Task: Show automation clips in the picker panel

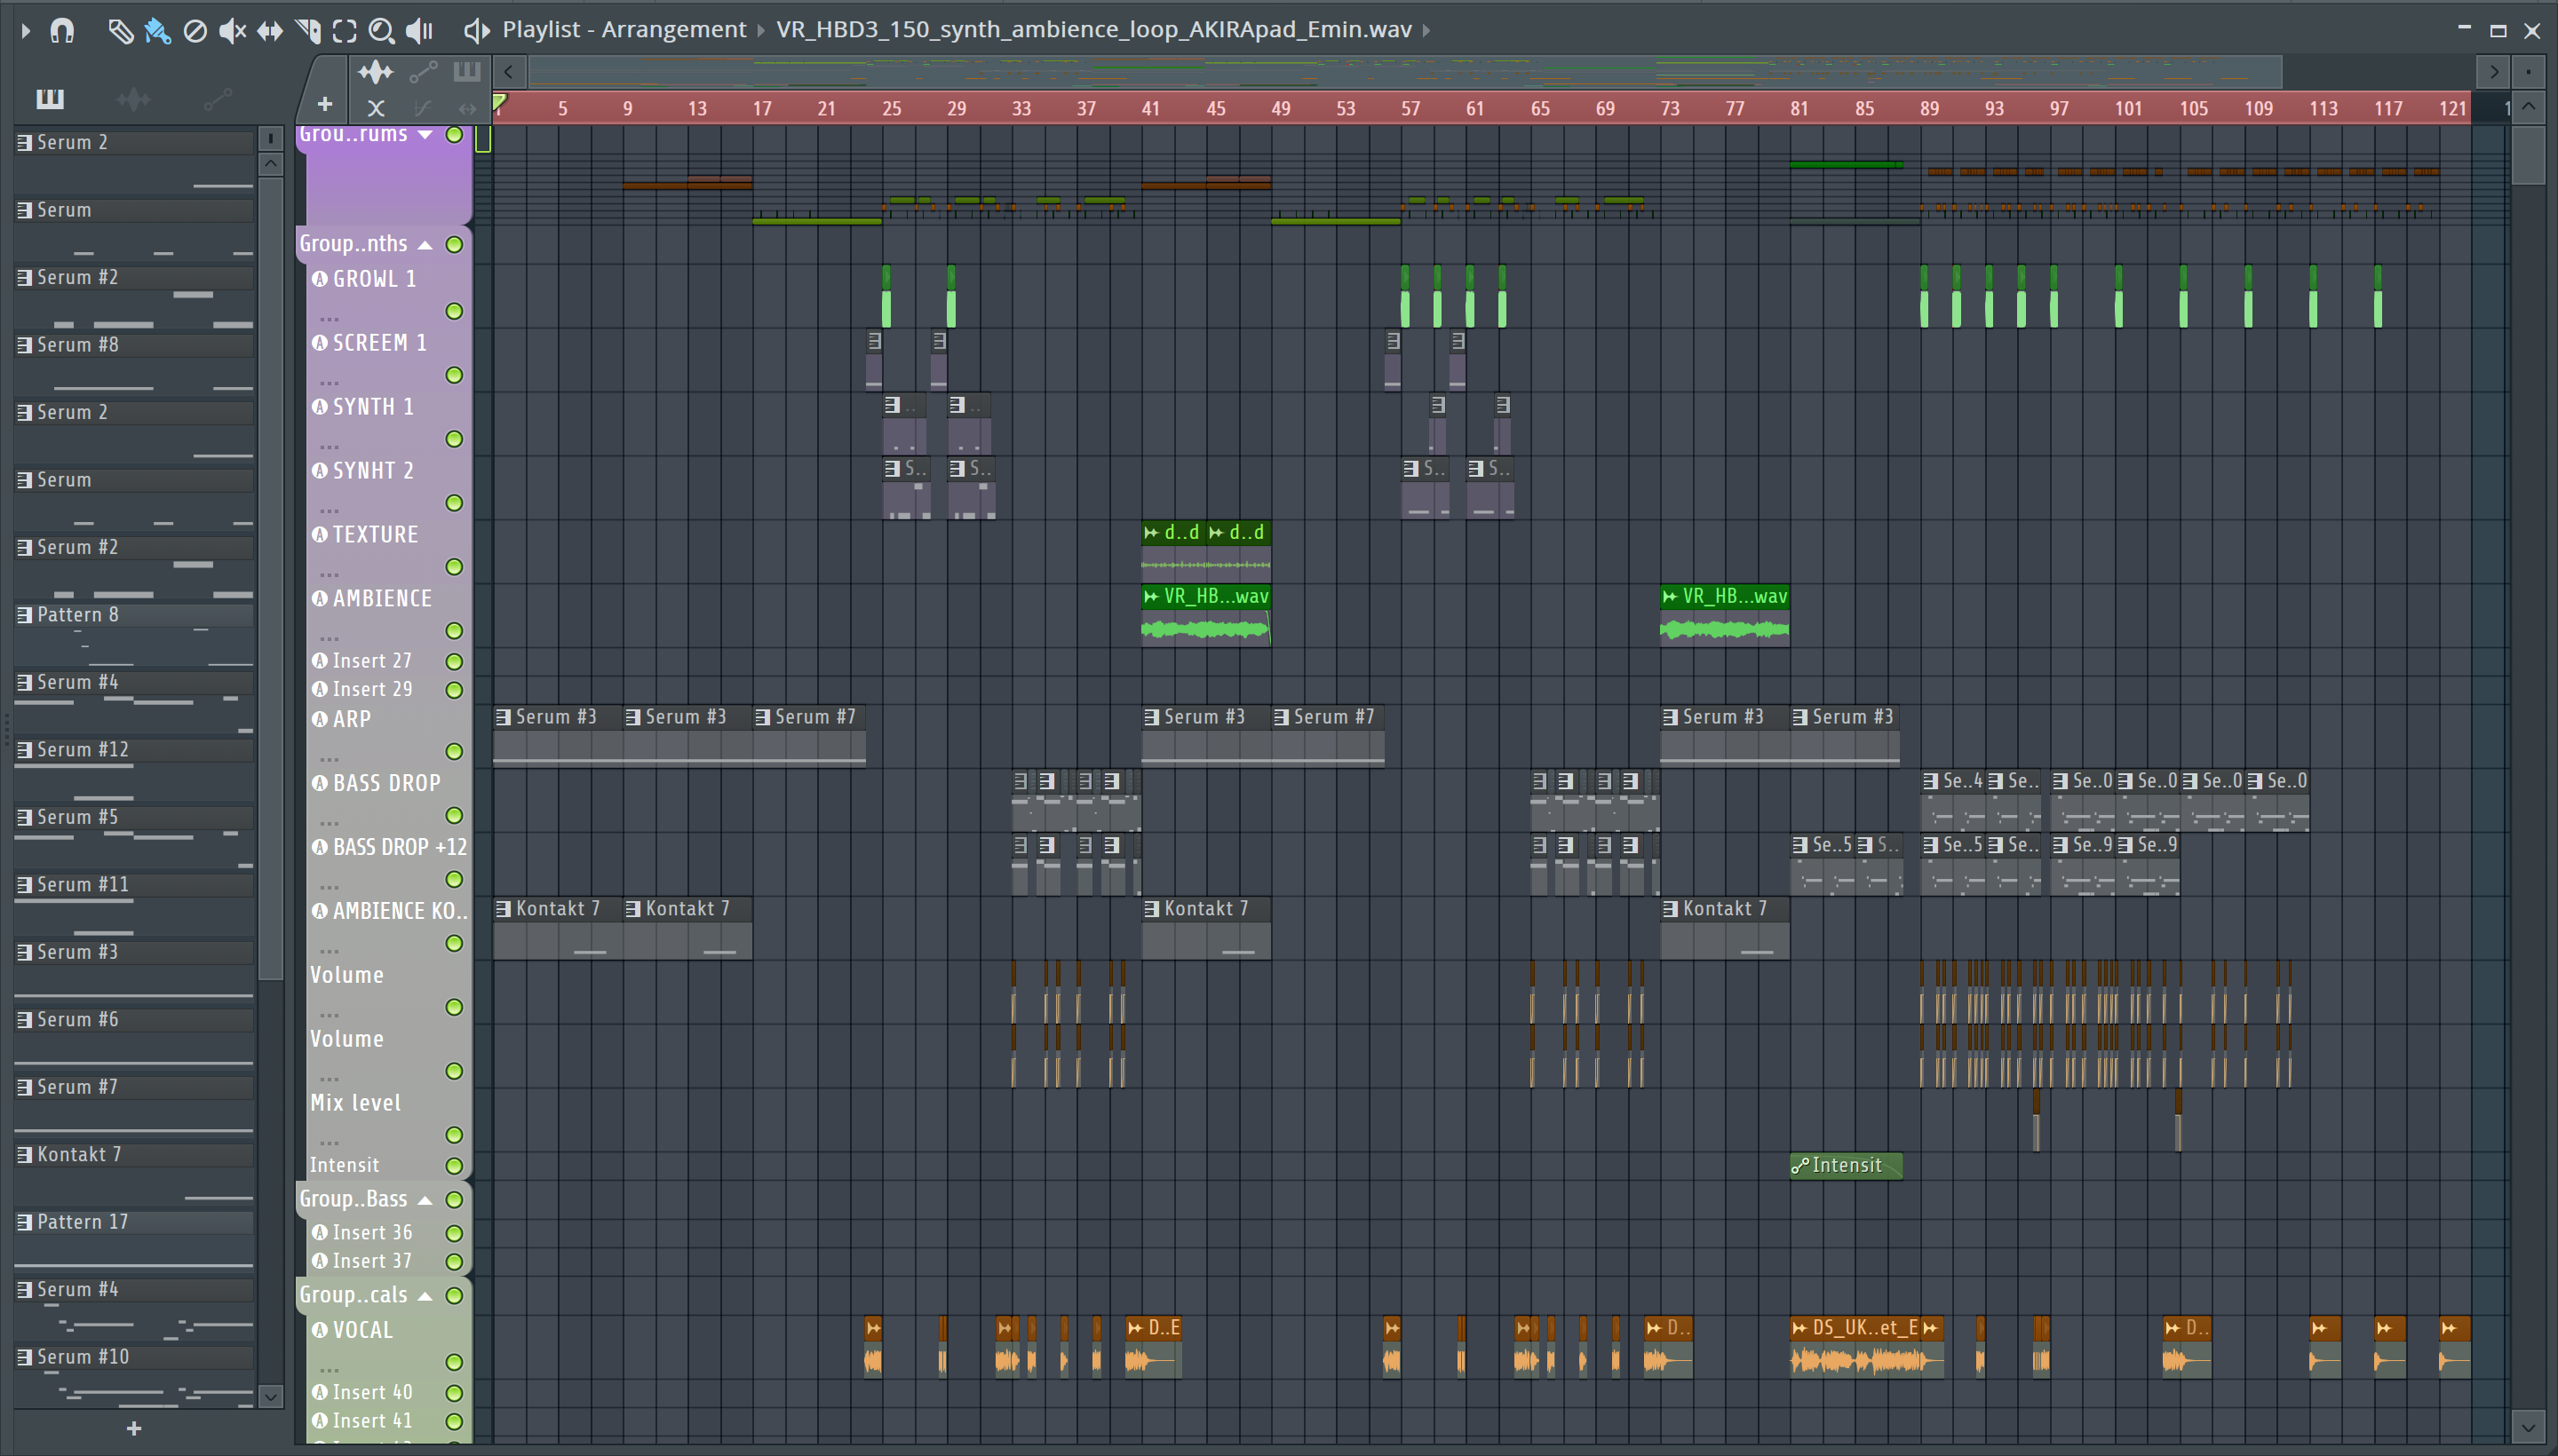Action: (x=217, y=99)
